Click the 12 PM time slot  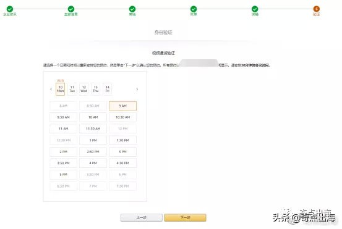123,128
